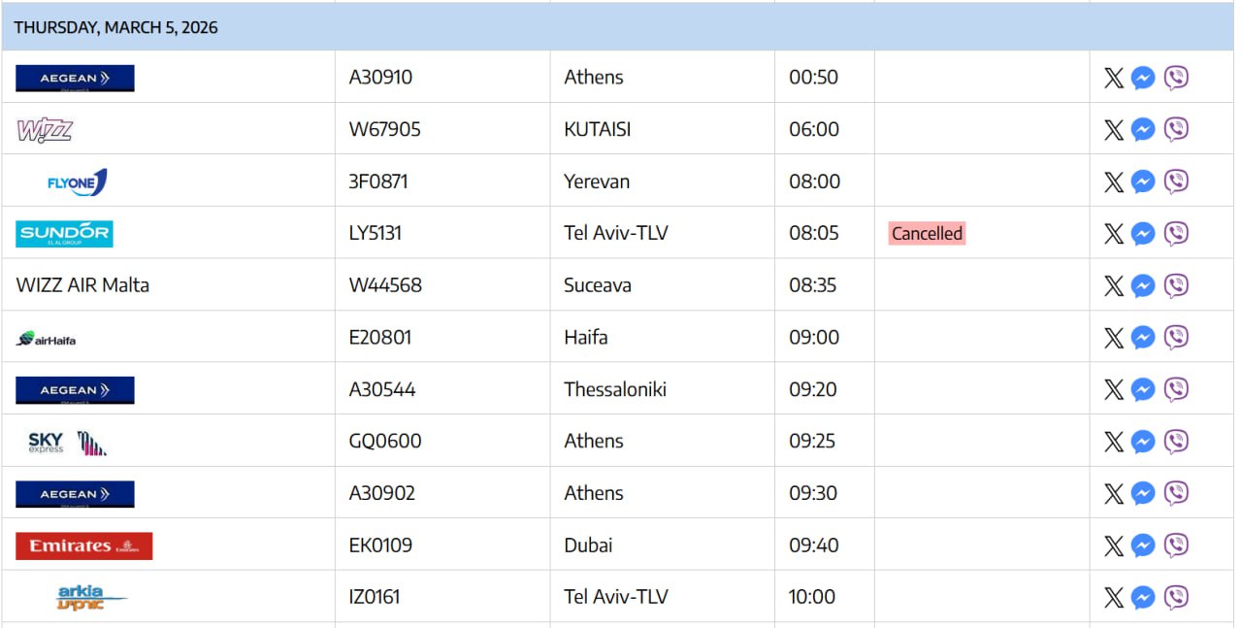The height and width of the screenshot is (628, 1242).
Task: Select the WIZZ AIR Malta airline name
Action: coord(82,285)
